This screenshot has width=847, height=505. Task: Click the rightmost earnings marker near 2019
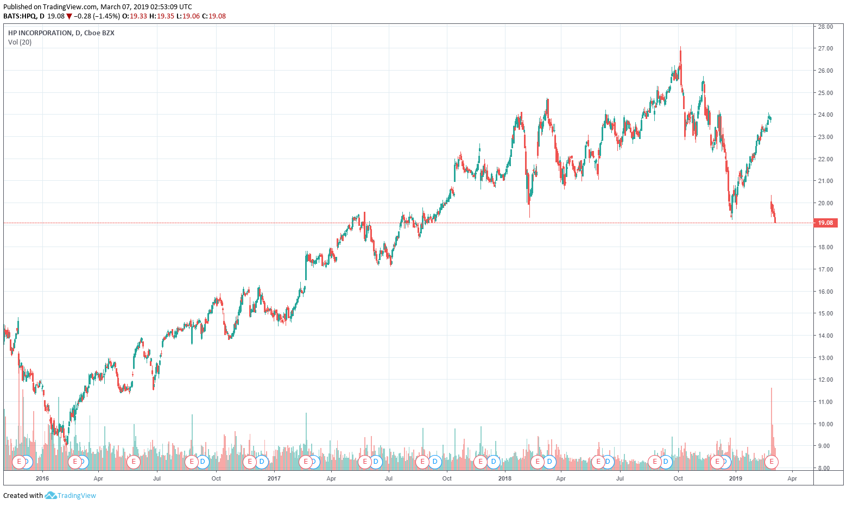coord(771,462)
